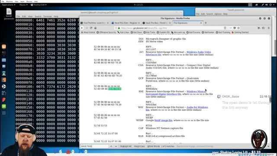Open the Firefox library icon
Viewport: 277px width, 156px height.
(x=259, y=28)
